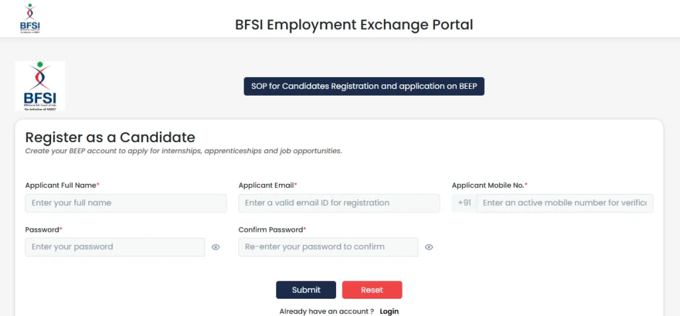This screenshot has height=316, width=680.
Task: Show the Password field text with eye icon
Action: point(216,247)
